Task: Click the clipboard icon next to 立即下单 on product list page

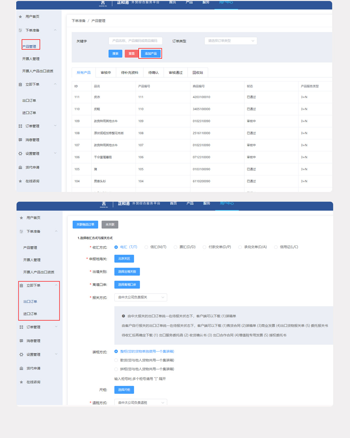Action: (20, 84)
